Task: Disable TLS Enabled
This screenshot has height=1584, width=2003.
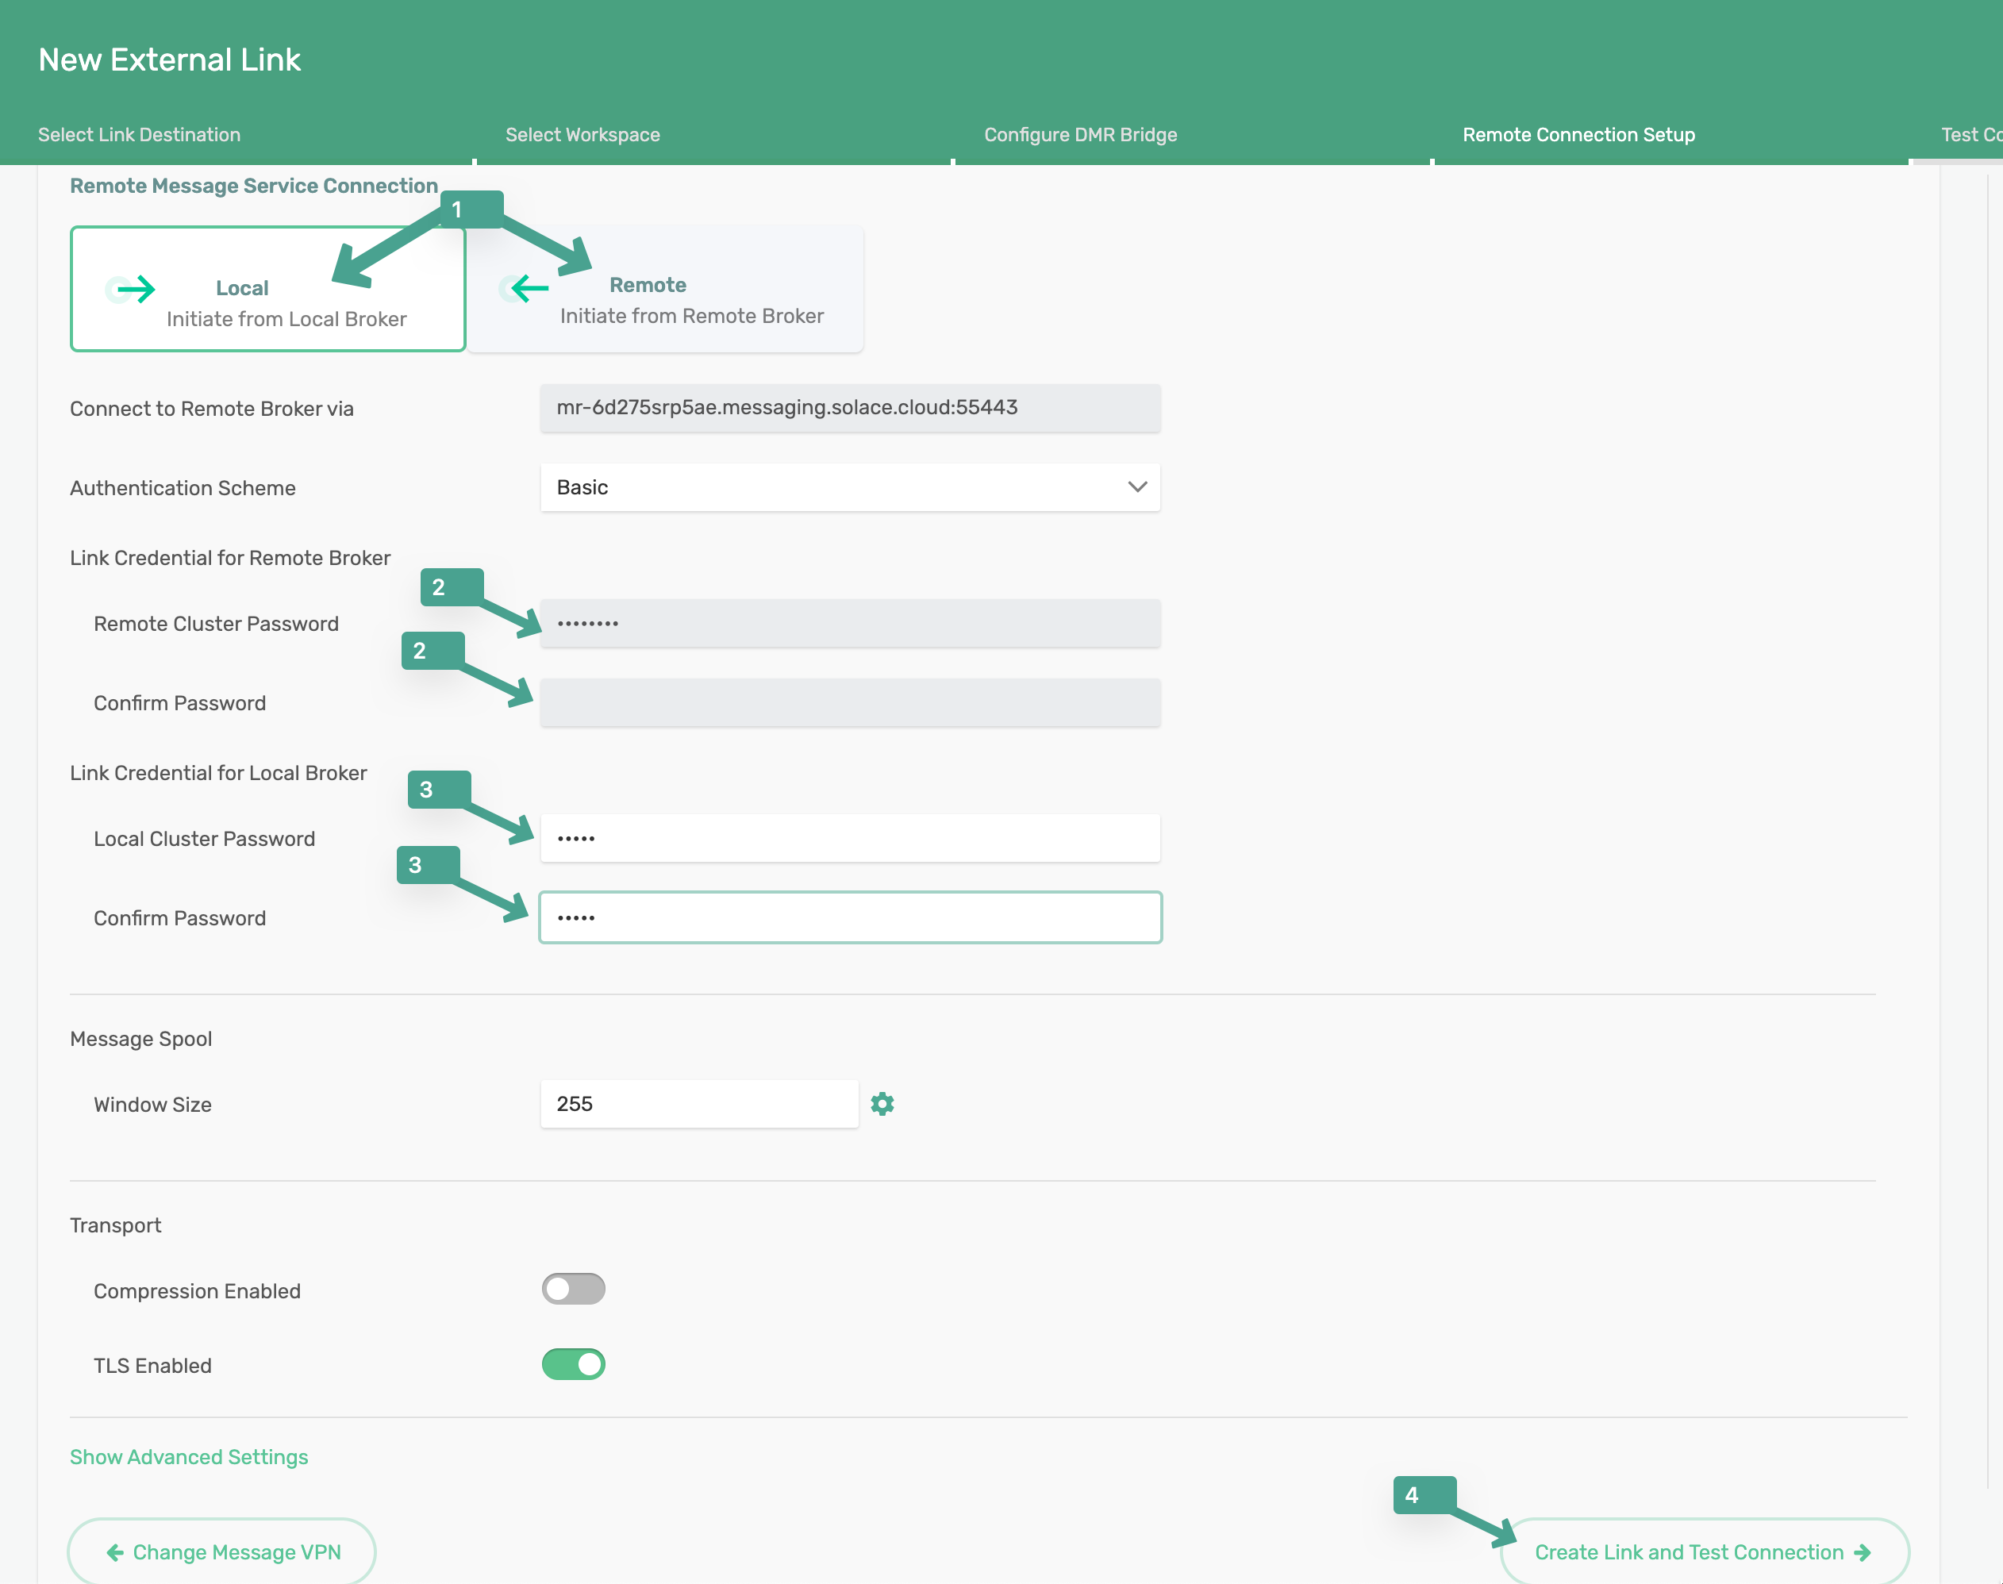Action: coord(573,1363)
